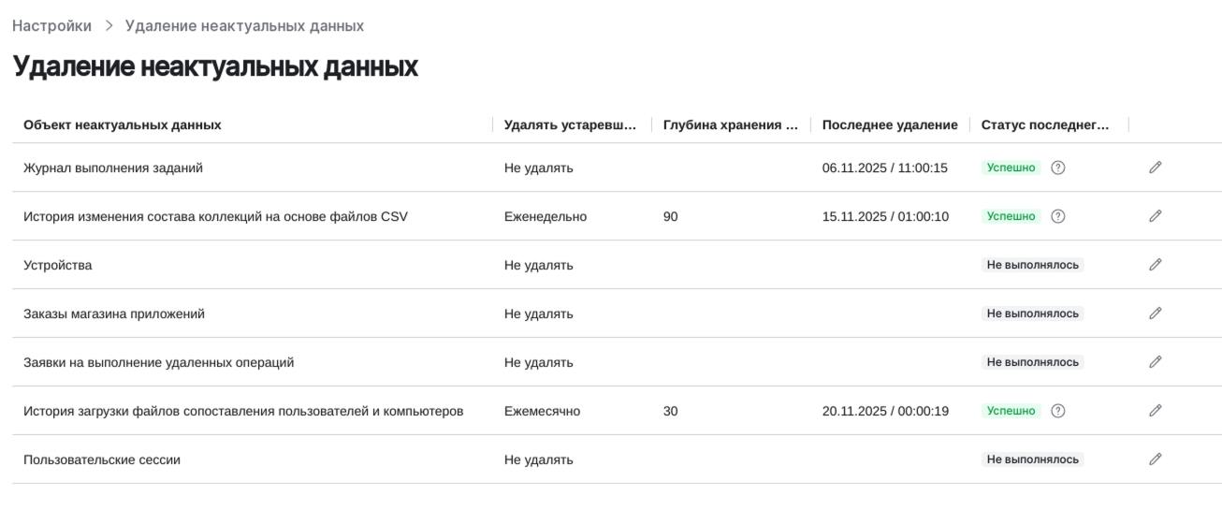Click help icon in Журнал выполнения заданий row
Screen dimensions: 1222x525
(1058, 168)
